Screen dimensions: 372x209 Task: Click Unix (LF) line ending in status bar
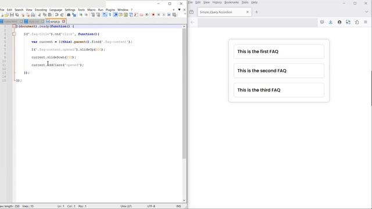pos(126,206)
